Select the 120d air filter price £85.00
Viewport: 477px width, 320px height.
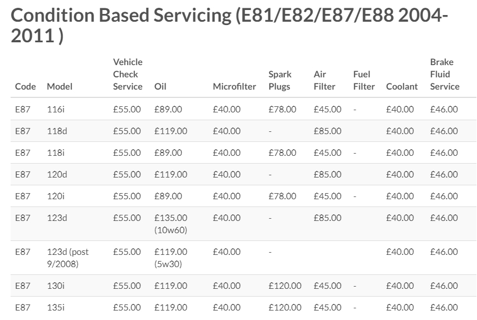pos(328,174)
